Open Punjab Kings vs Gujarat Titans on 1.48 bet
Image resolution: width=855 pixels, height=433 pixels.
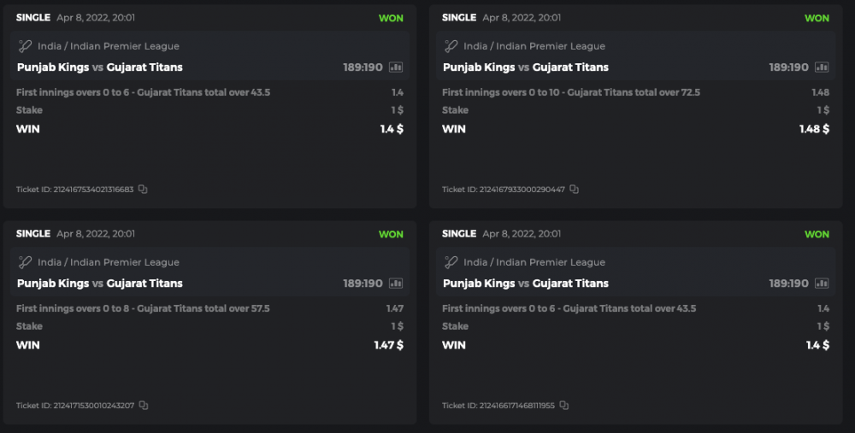[525, 67]
